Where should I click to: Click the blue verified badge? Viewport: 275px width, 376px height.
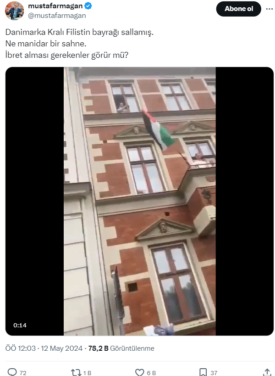click(x=88, y=6)
